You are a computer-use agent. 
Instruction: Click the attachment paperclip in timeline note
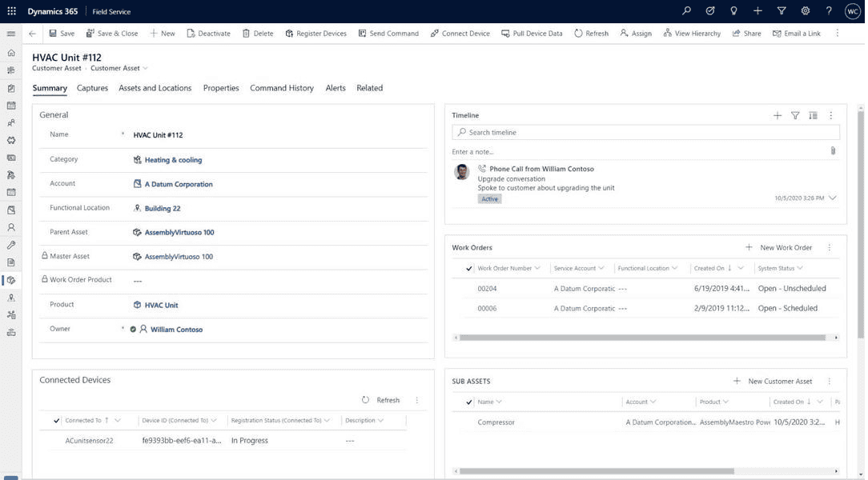click(x=833, y=151)
